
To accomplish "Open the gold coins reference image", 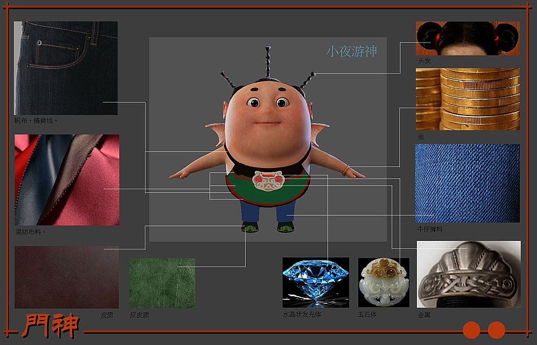I will [467, 99].
